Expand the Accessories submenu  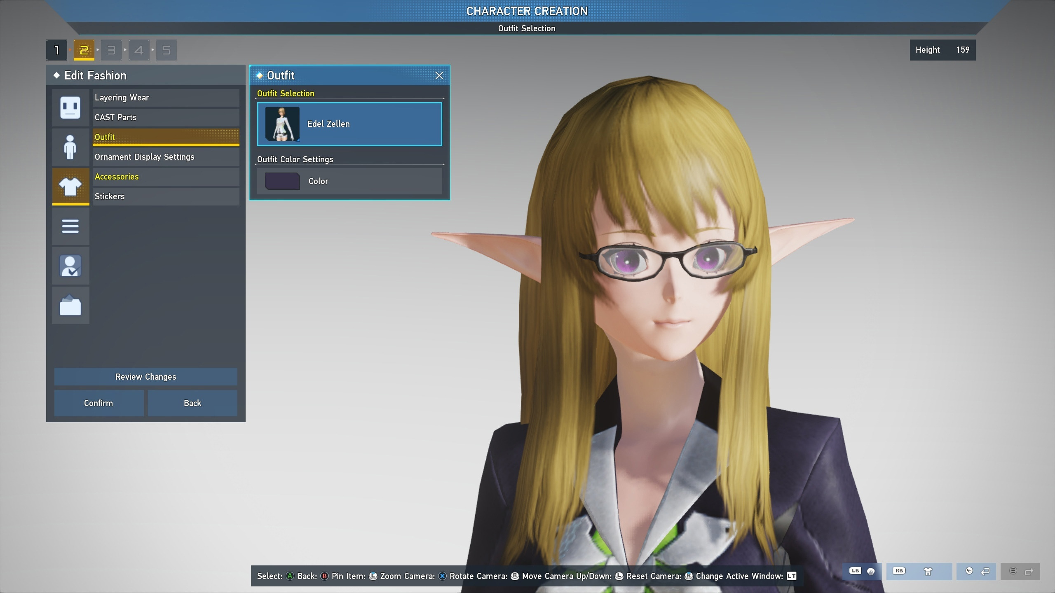click(166, 177)
